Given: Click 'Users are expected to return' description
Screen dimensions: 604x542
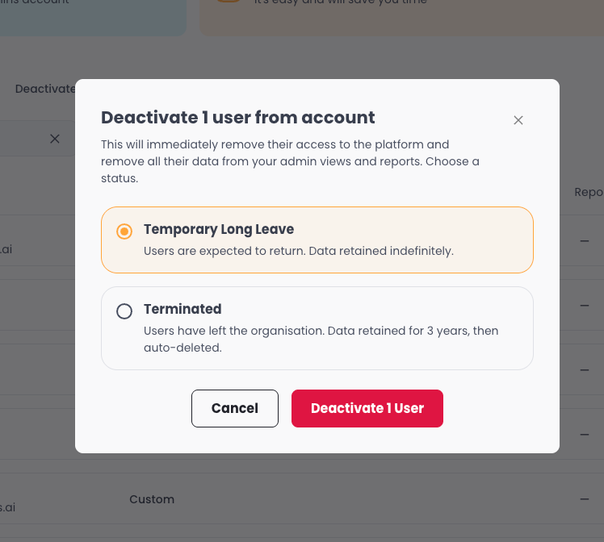Looking at the screenshot, I should click(299, 251).
